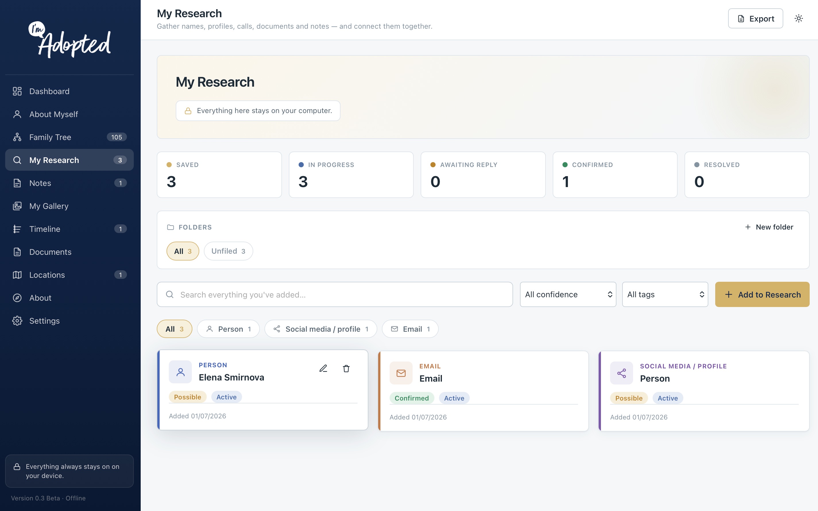Open My Gallery in sidebar

click(69, 206)
